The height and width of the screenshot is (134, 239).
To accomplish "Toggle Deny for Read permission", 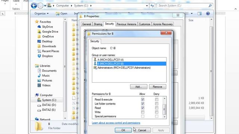I will click(x=156, y=108).
